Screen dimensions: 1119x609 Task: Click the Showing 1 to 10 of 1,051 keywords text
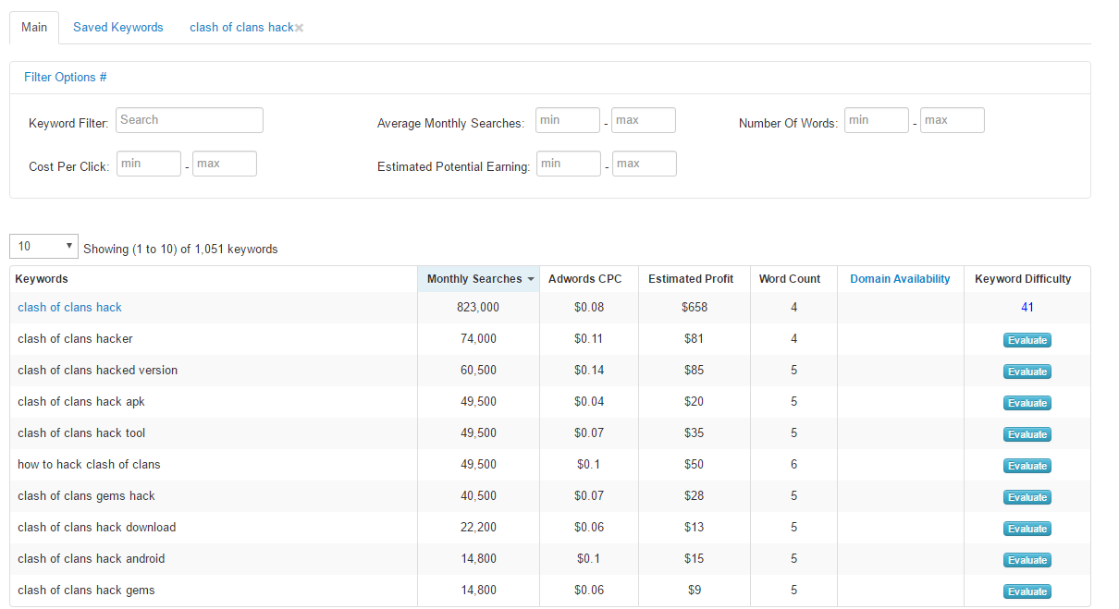[180, 250]
